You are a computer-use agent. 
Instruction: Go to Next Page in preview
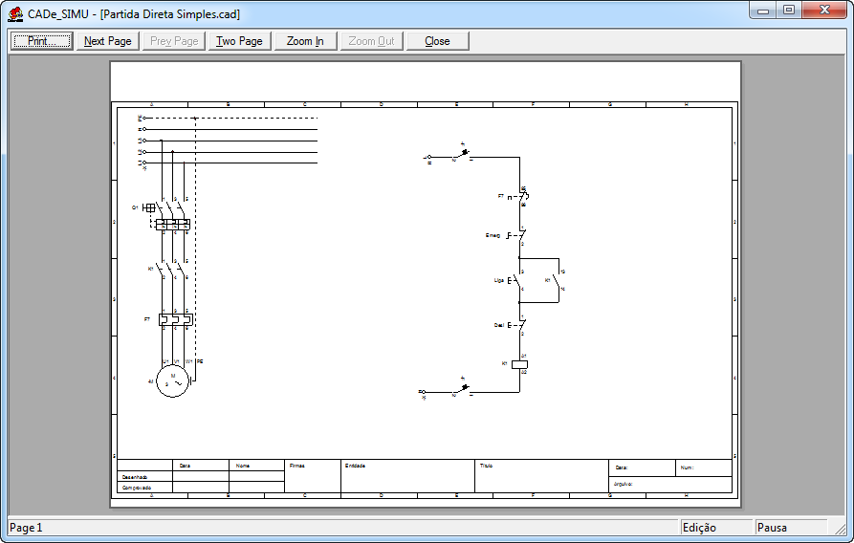click(107, 41)
